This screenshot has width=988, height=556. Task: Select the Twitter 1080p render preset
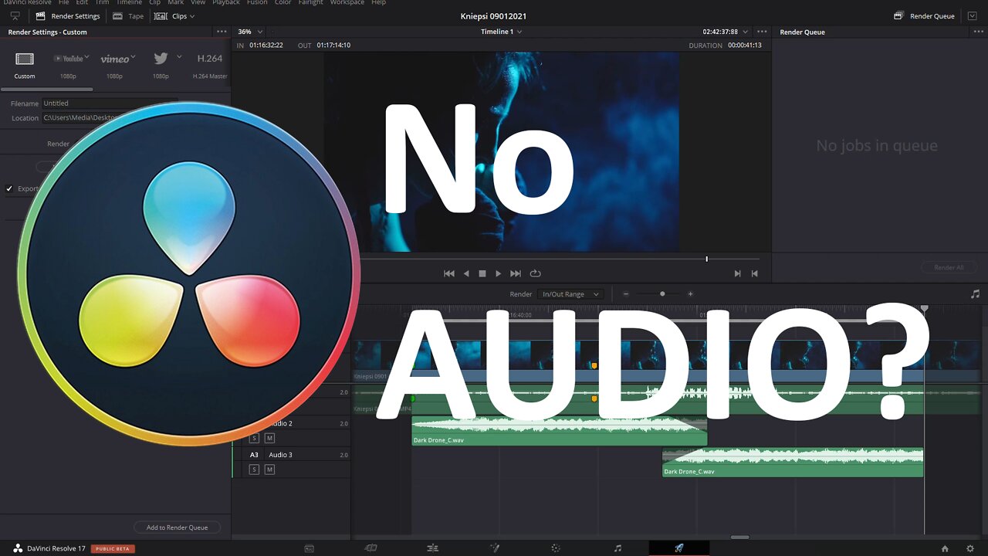pyautogui.click(x=161, y=65)
